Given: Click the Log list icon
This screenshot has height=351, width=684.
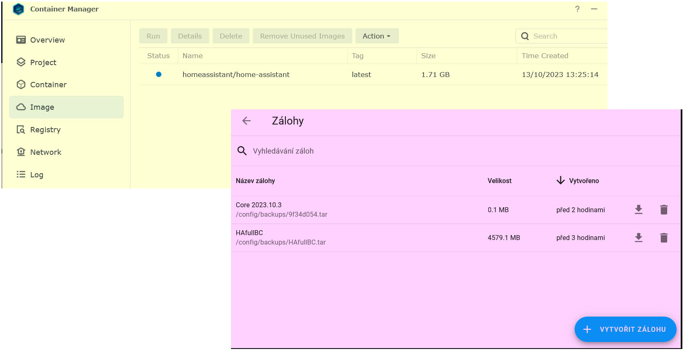Looking at the screenshot, I should tap(21, 174).
